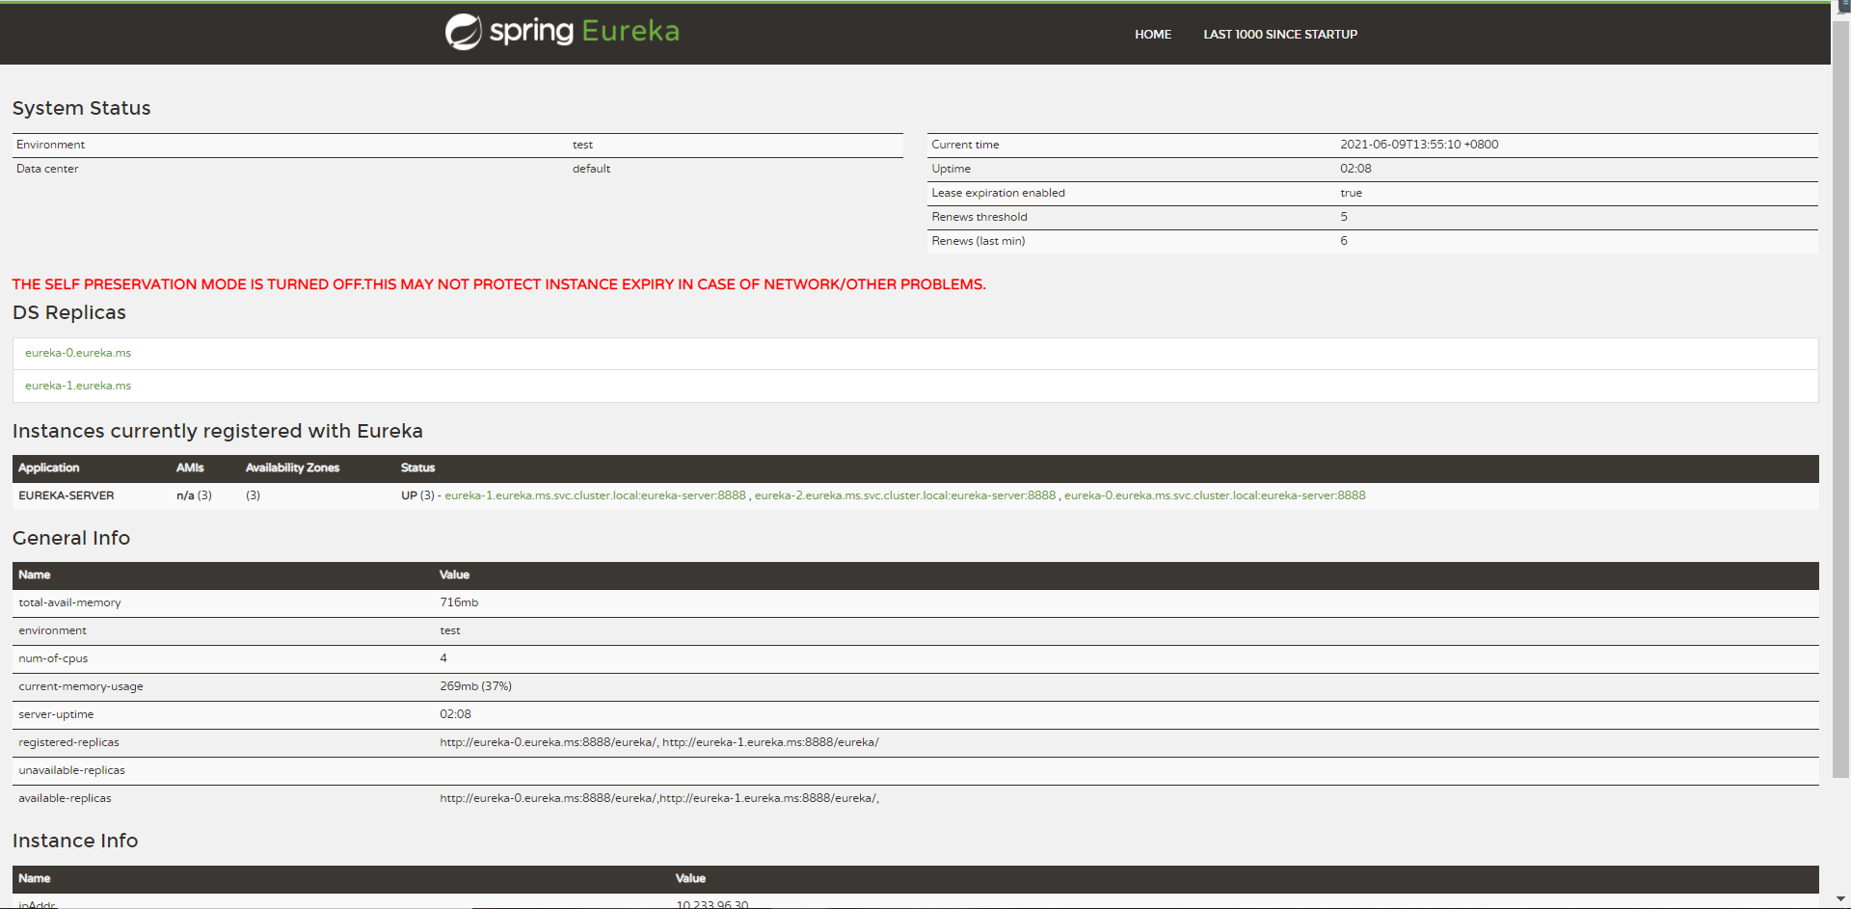Click the unavailable-replicas row label

click(x=71, y=770)
